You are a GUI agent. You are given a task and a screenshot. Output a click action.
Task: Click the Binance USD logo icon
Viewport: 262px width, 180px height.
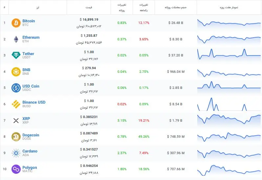[16, 104]
